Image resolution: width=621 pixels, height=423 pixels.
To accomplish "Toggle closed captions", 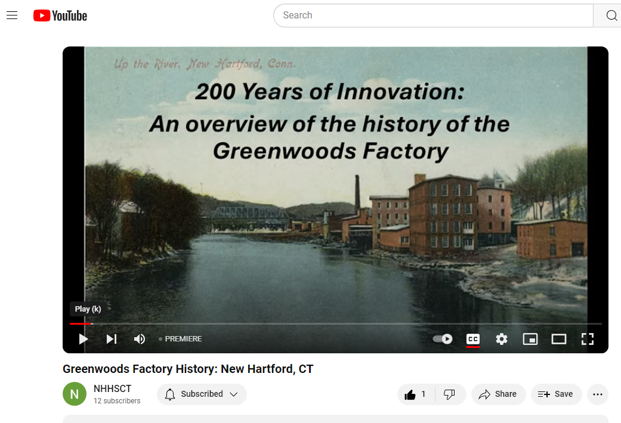I will click(x=473, y=339).
